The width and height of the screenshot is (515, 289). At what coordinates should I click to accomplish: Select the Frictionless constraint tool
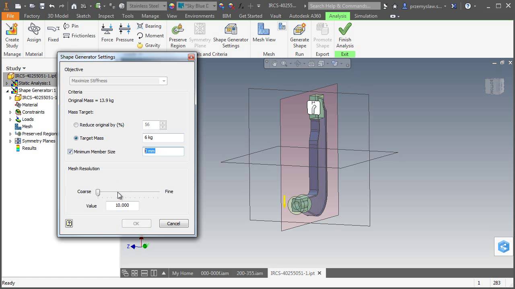(79, 35)
